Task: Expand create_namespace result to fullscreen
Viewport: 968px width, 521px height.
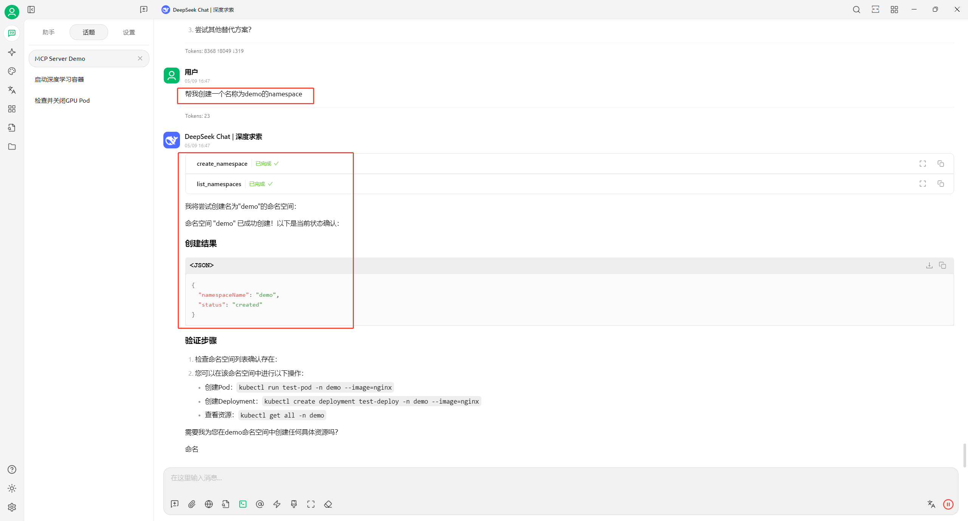Action: [x=923, y=163]
